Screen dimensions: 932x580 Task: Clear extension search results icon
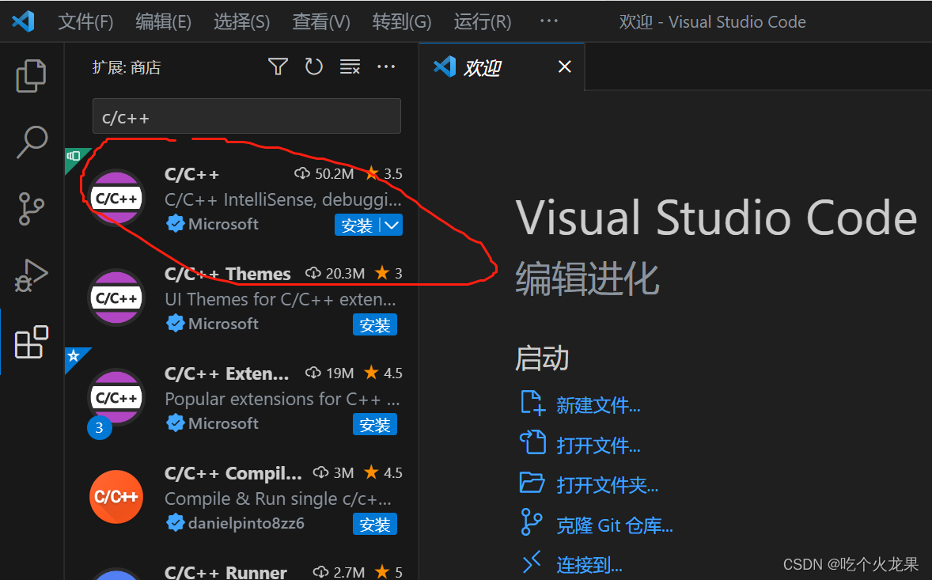click(350, 66)
